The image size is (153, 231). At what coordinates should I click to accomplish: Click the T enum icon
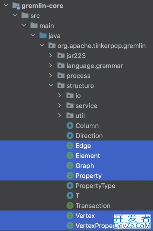coord(70,196)
